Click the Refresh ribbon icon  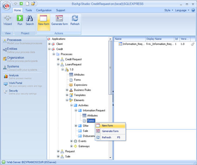pos(75,18)
